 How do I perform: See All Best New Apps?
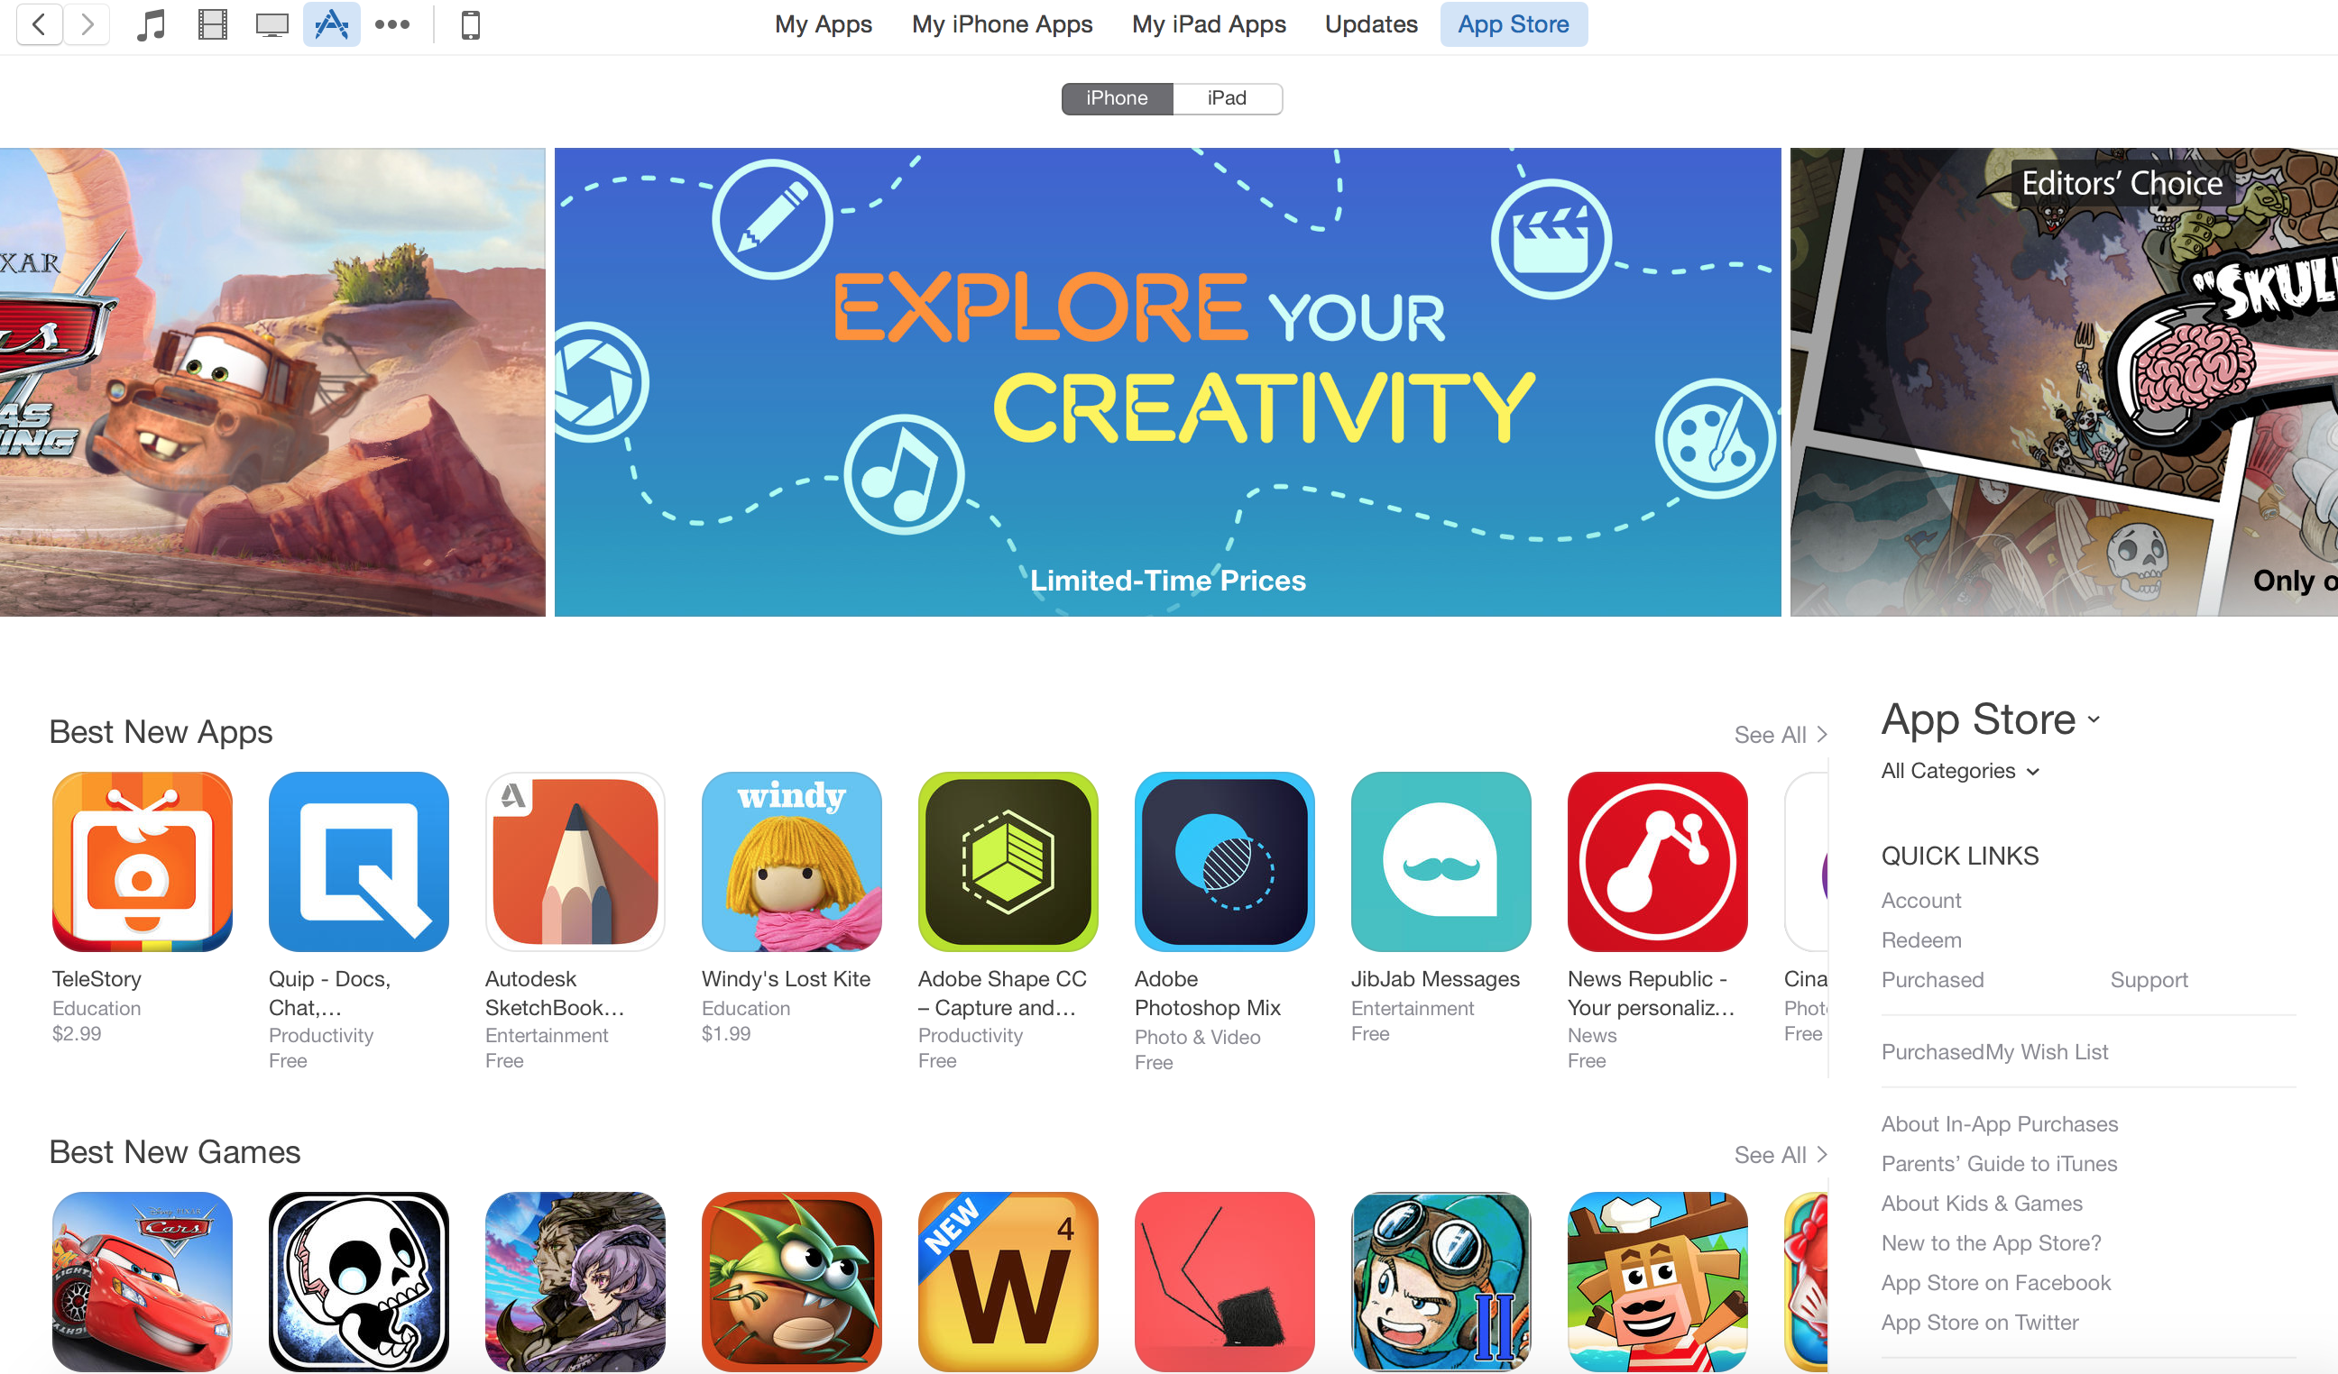point(1780,734)
